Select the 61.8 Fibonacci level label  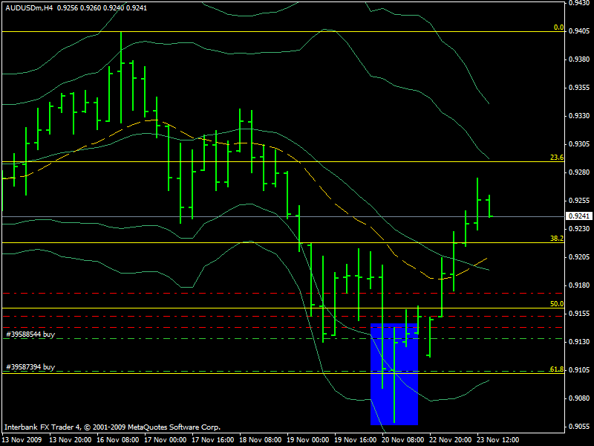(557, 369)
